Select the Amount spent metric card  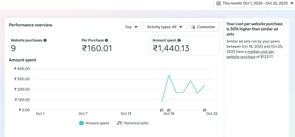pyautogui.click(x=184, y=45)
